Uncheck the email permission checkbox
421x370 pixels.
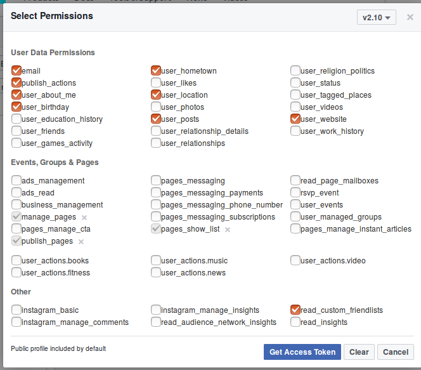[16, 71]
